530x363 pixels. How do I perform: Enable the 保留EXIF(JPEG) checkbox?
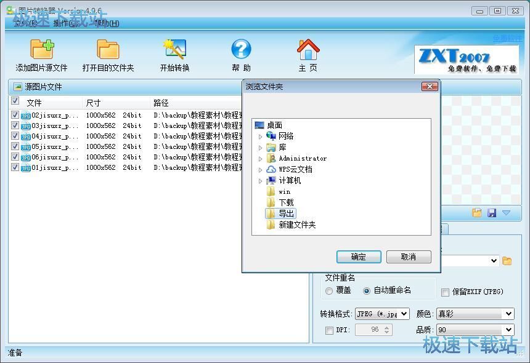click(446, 293)
